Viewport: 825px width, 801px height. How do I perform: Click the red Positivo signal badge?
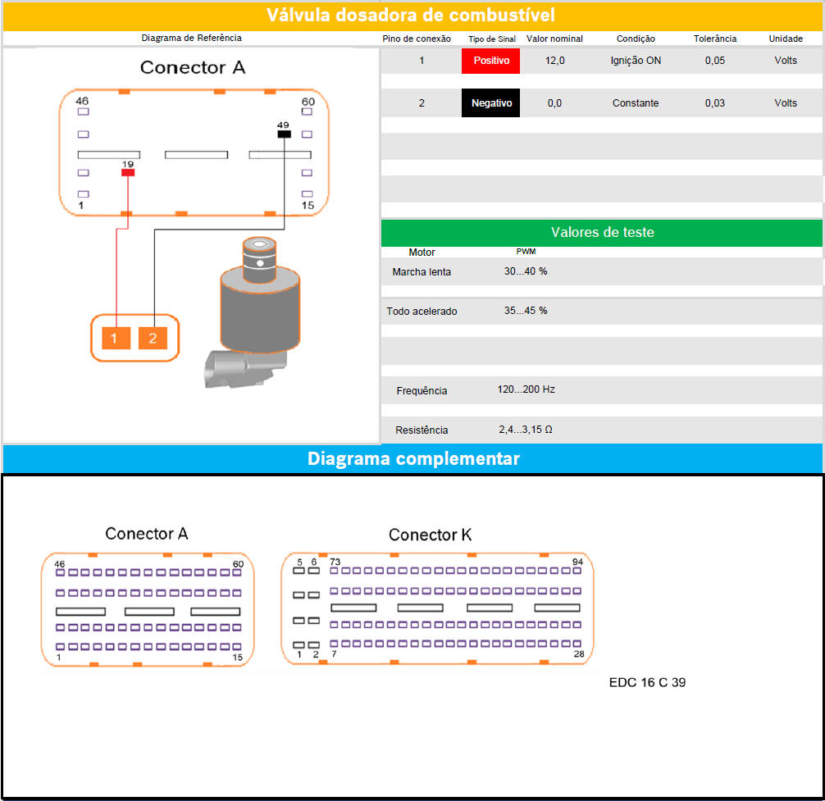pyautogui.click(x=490, y=61)
